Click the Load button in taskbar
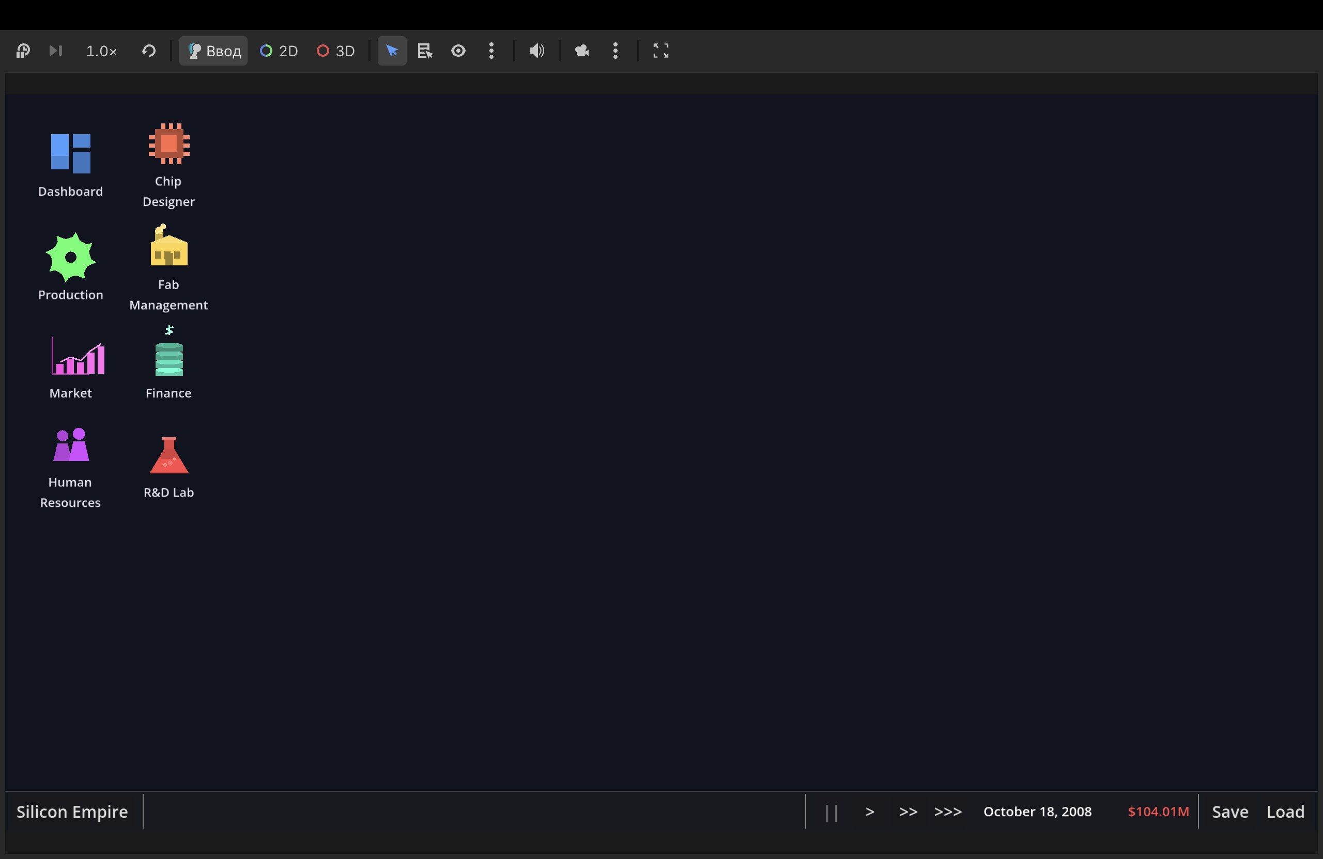The image size is (1323, 859). 1285,812
